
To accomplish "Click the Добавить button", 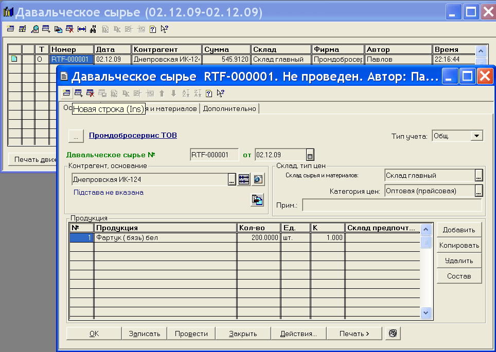I will (x=458, y=230).
